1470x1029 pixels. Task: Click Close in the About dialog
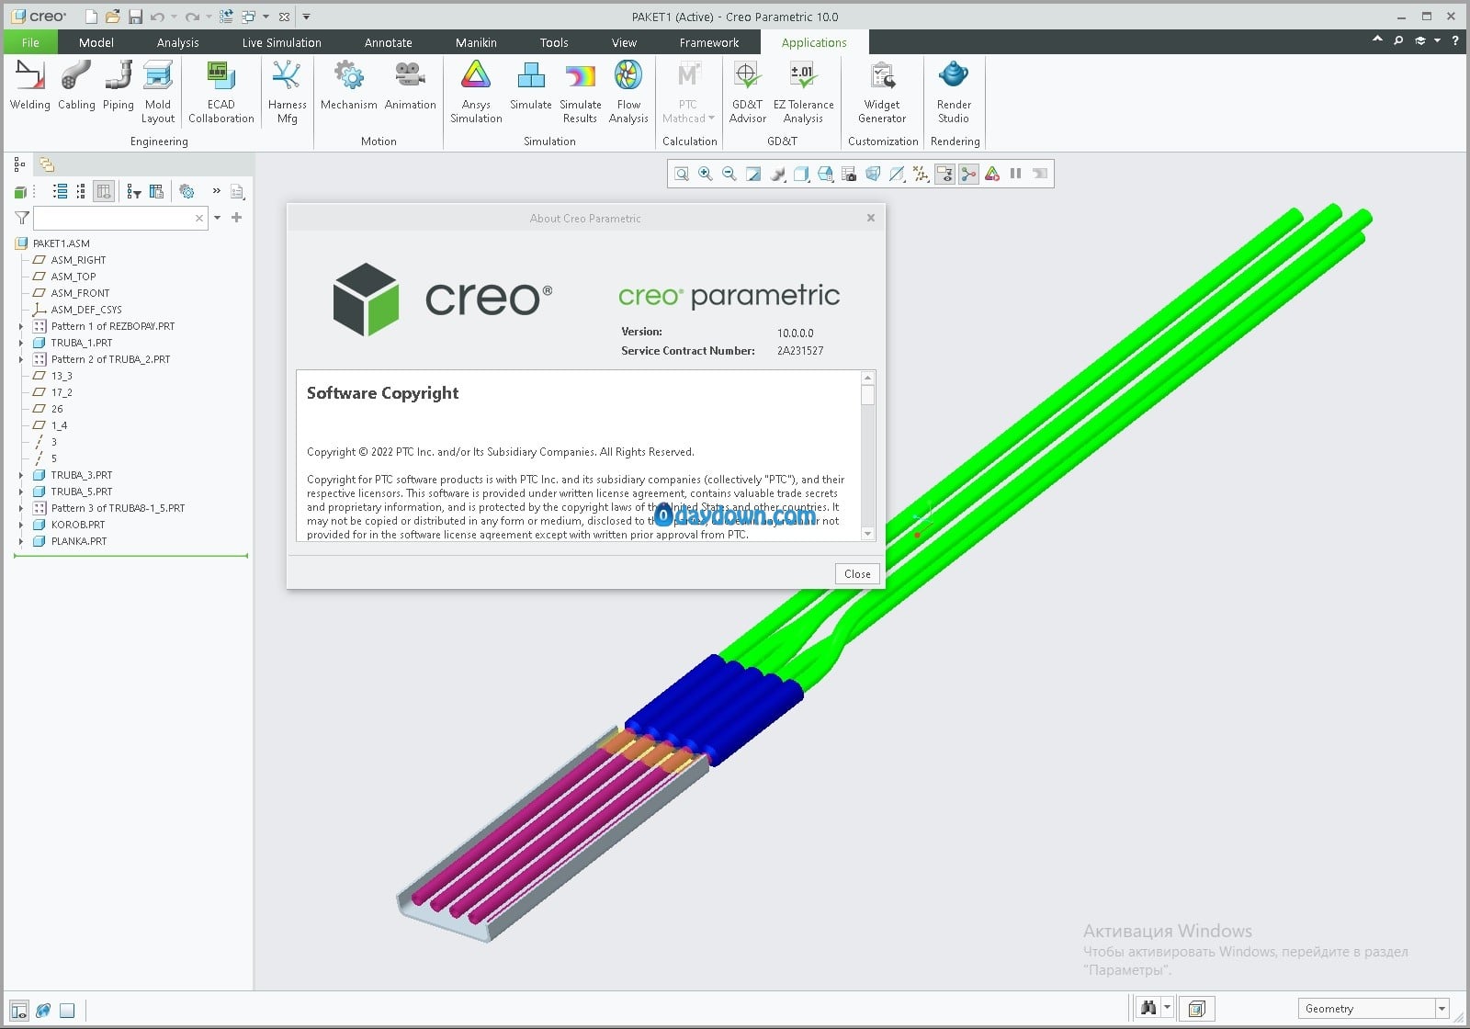point(857,573)
